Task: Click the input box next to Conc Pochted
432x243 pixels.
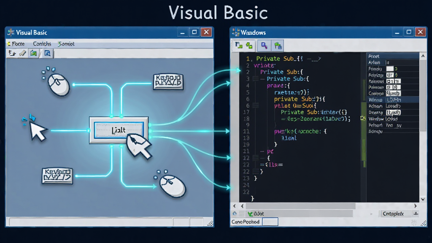Action: coord(270,222)
